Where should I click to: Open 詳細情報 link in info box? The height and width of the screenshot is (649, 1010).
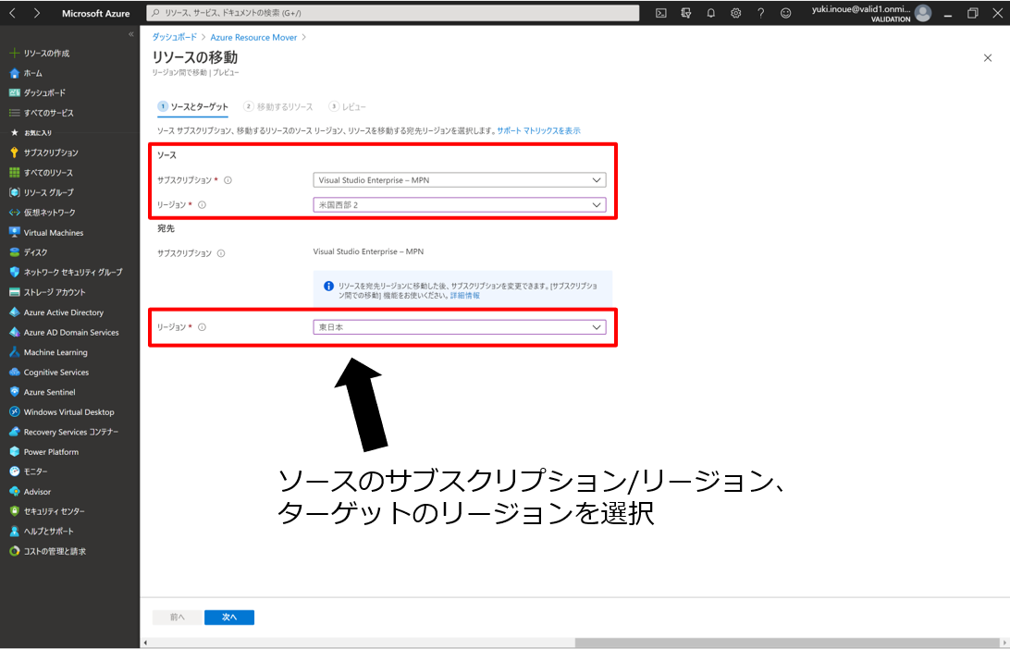pos(464,296)
